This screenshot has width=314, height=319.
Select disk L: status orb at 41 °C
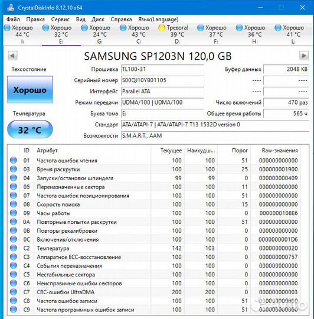(x=278, y=28)
